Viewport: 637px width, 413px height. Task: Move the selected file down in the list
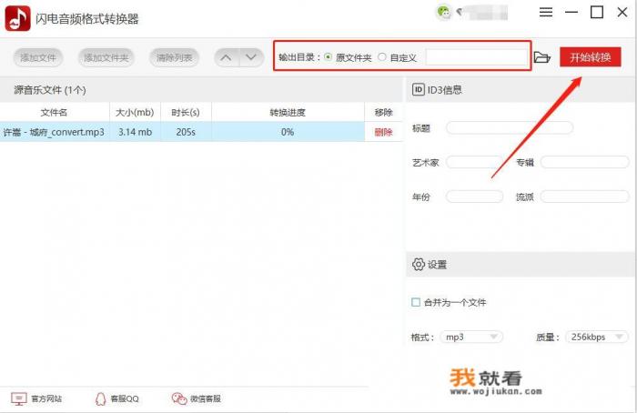pyautogui.click(x=251, y=57)
